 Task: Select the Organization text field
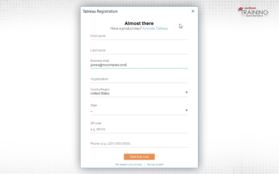[139, 79]
